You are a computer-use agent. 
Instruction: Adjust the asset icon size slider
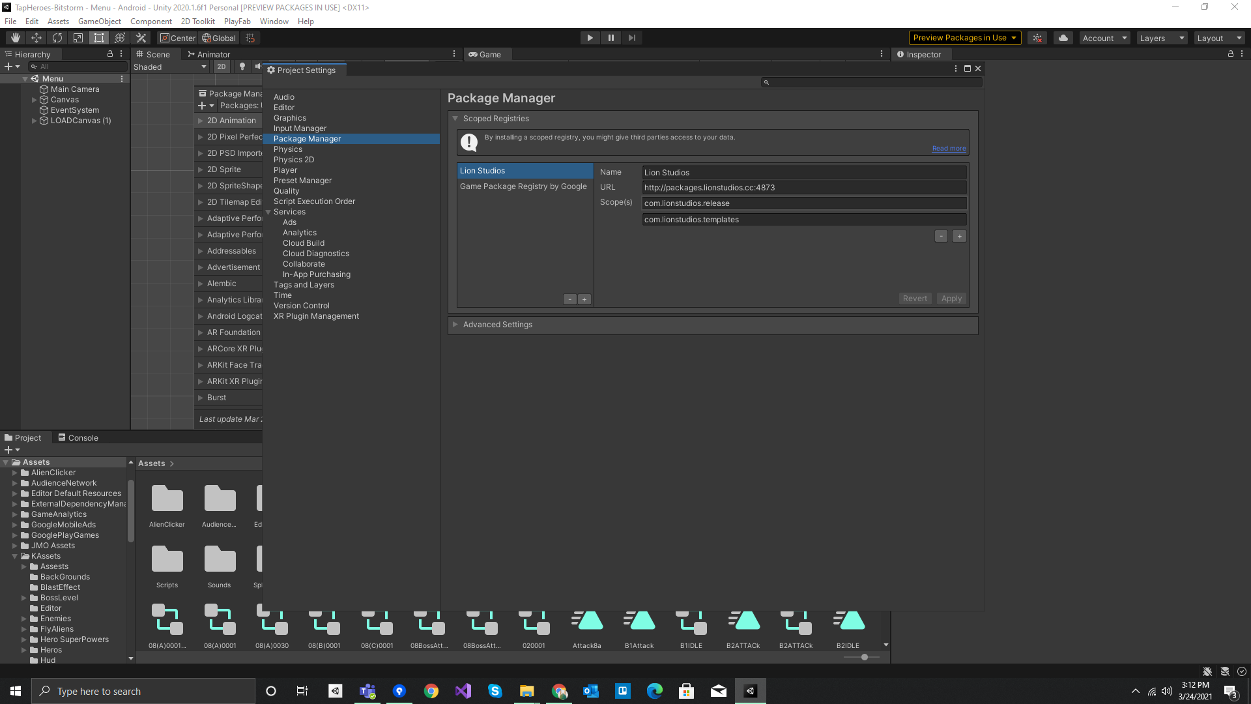point(864,657)
